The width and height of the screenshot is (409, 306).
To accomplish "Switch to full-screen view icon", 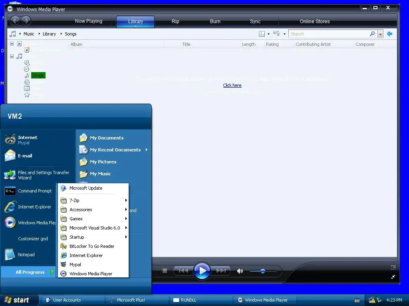I will tap(393, 267).
